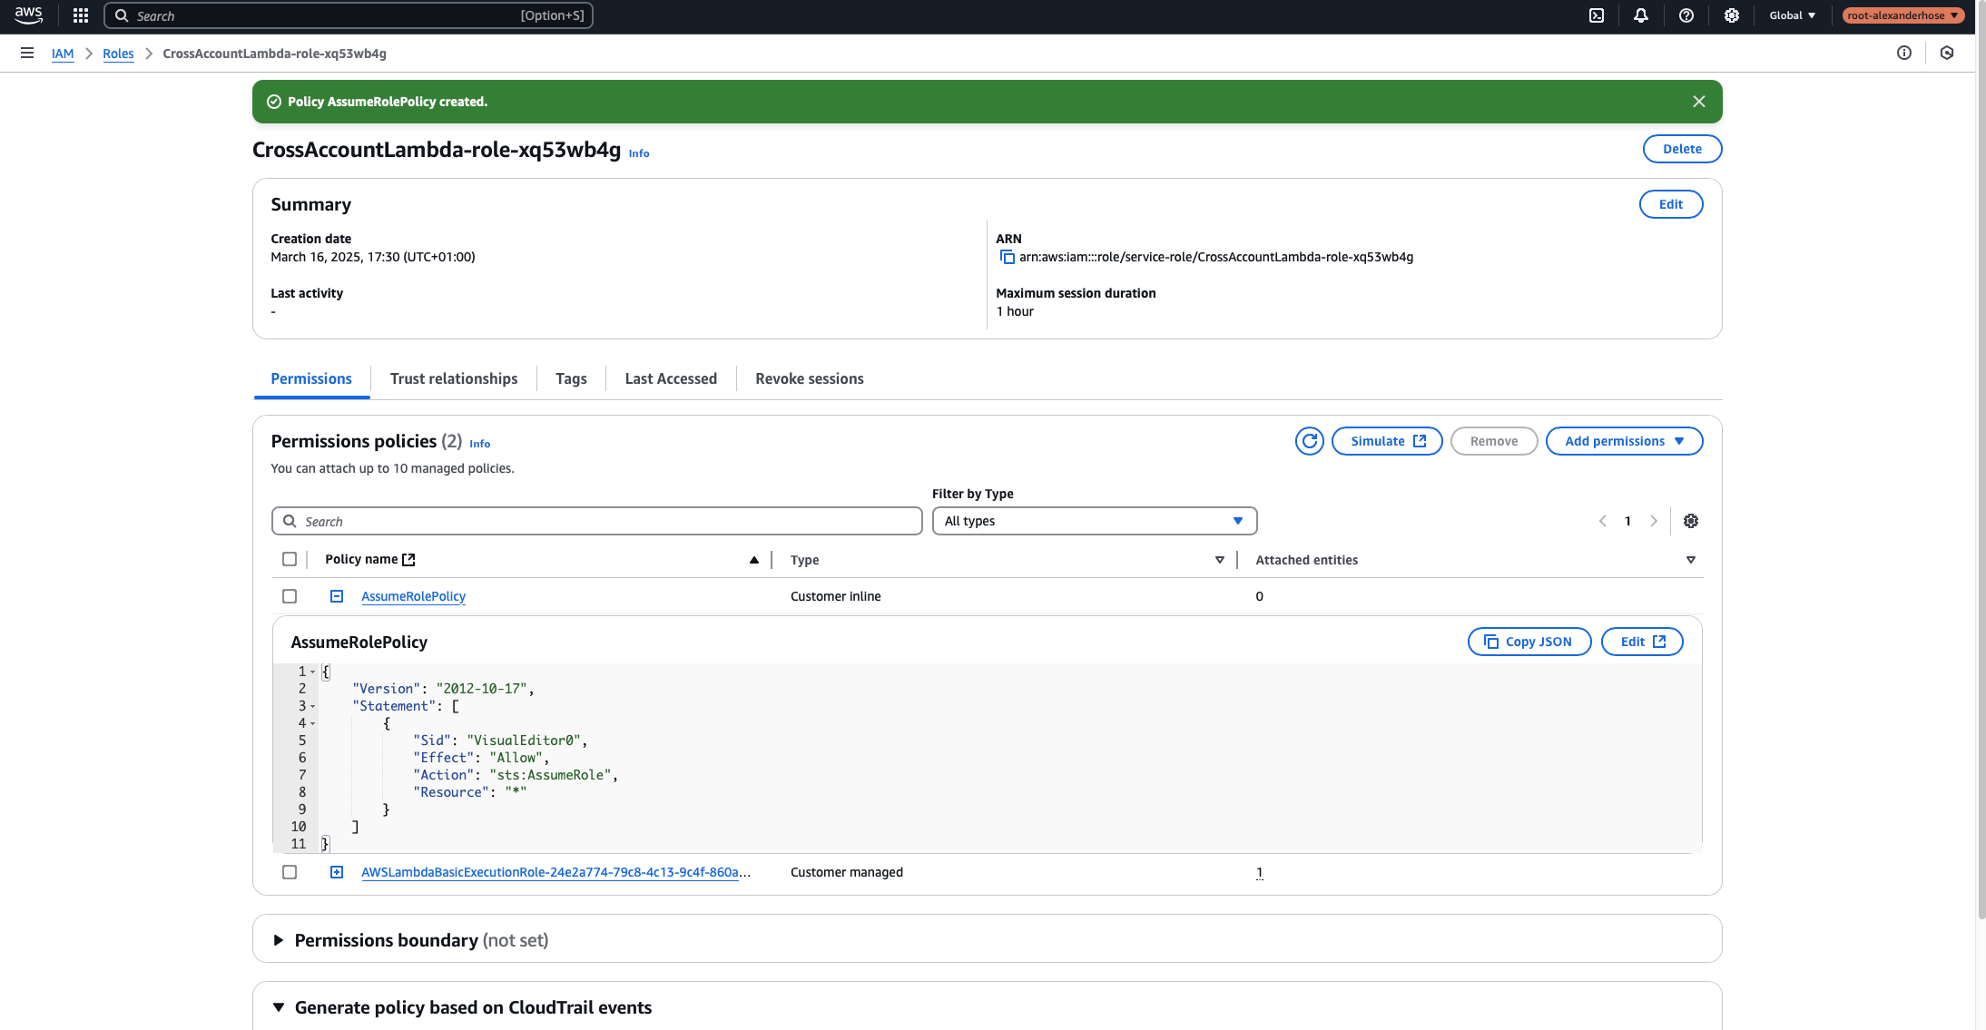Viewport: 1986px width, 1030px height.
Task: Check the AssumeRolePolicy checkbox
Action: pyautogui.click(x=290, y=596)
